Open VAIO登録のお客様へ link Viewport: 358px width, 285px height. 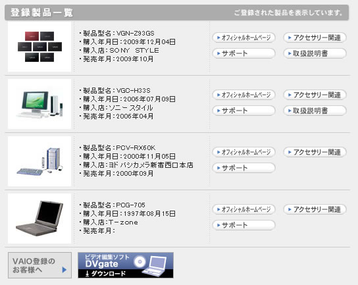point(39,265)
